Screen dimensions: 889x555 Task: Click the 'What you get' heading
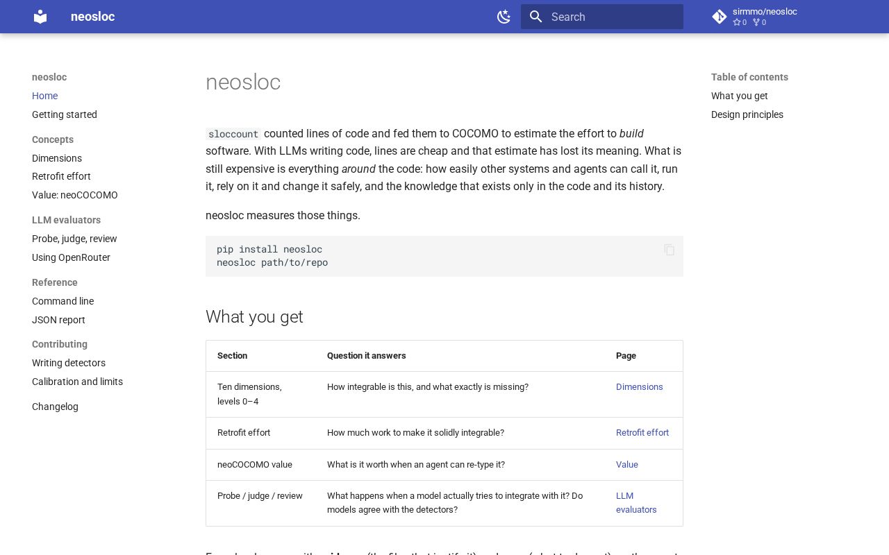coord(254,317)
